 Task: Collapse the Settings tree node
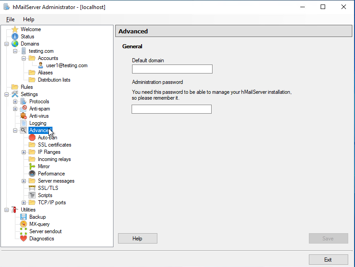pos(7,94)
